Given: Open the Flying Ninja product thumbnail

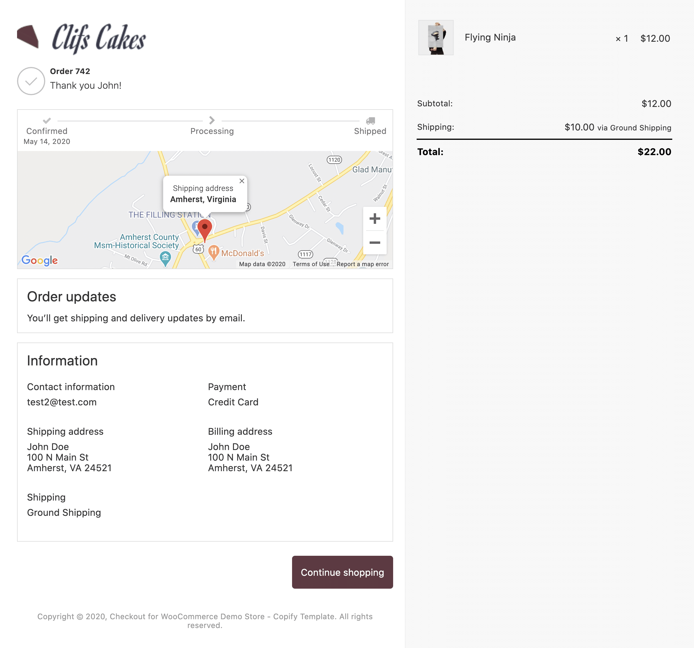Looking at the screenshot, I should coord(436,38).
